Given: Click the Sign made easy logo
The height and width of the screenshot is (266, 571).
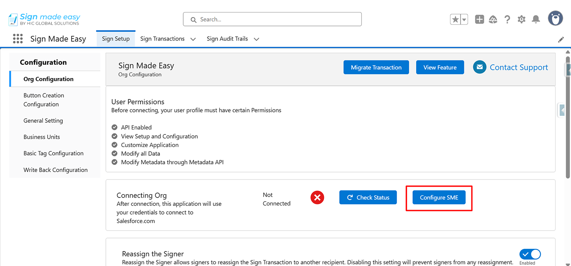Looking at the screenshot, I should (x=44, y=19).
